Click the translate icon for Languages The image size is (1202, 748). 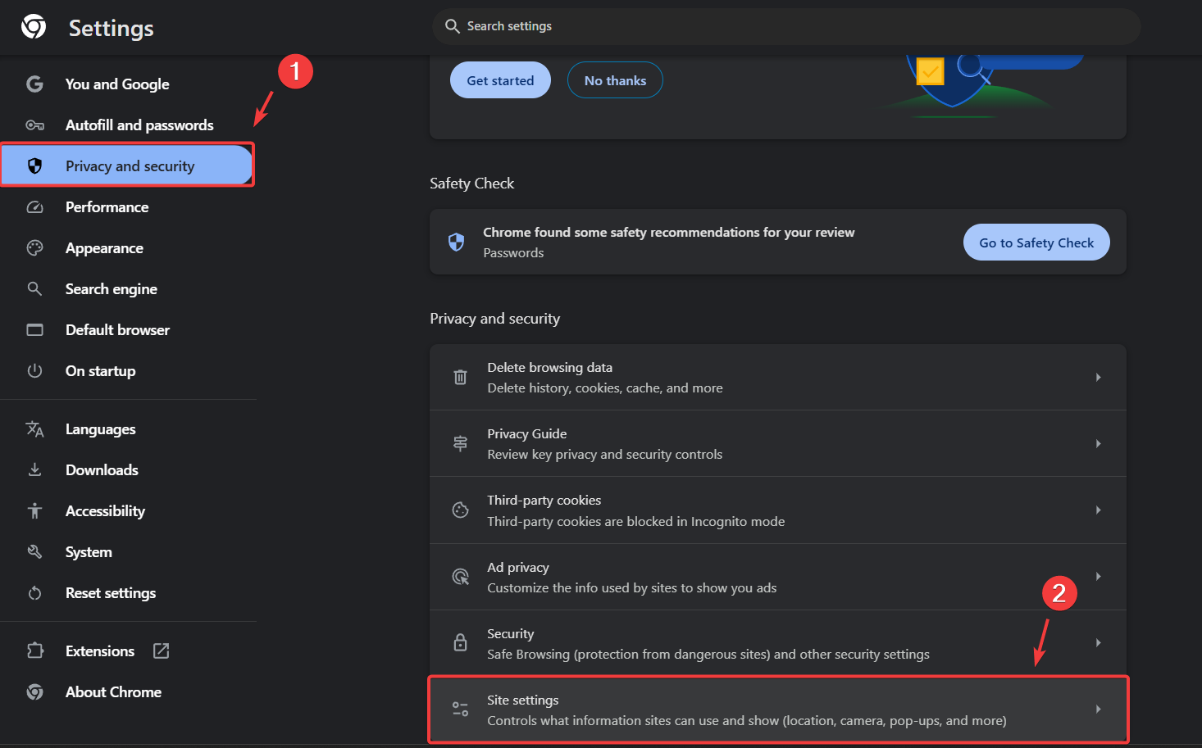(34, 429)
